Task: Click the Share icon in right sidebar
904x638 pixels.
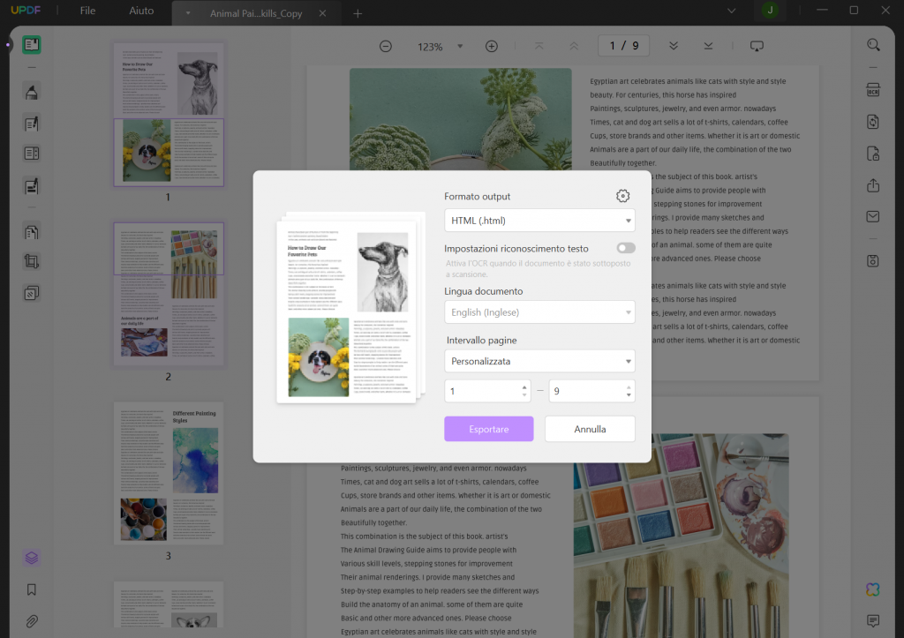Action: tap(873, 185)
